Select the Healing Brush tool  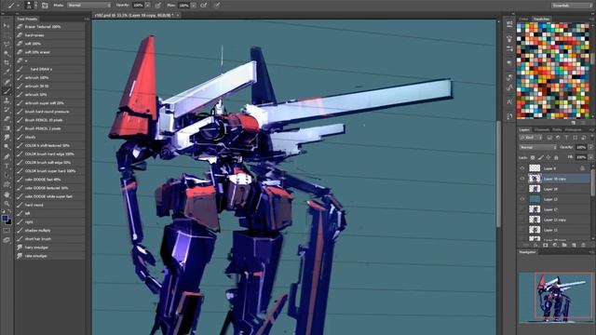tap(7, 82)
